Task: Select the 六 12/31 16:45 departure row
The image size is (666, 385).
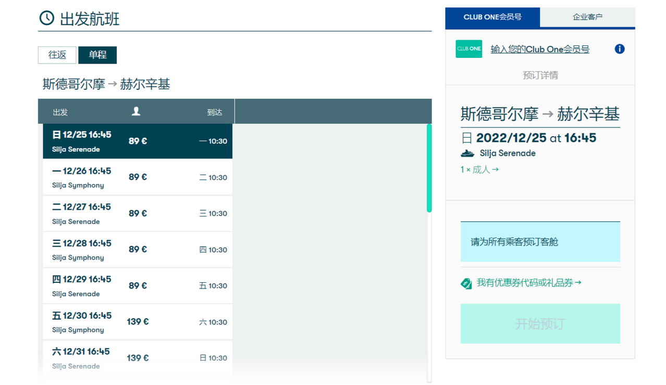Action: click(138, 358)
